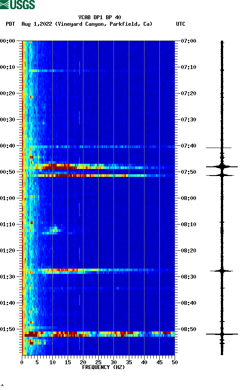Click the UTC time label "07:20"
Screen dimensions: 241x390
pos(189,93)
